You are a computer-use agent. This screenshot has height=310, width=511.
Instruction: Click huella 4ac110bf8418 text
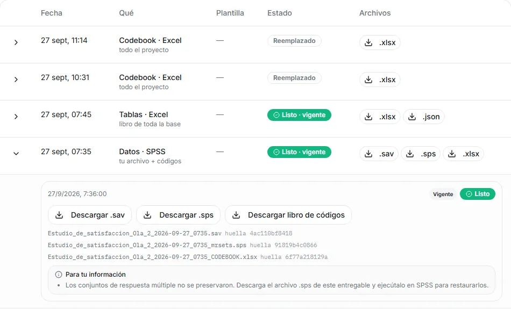click(258, 234)
